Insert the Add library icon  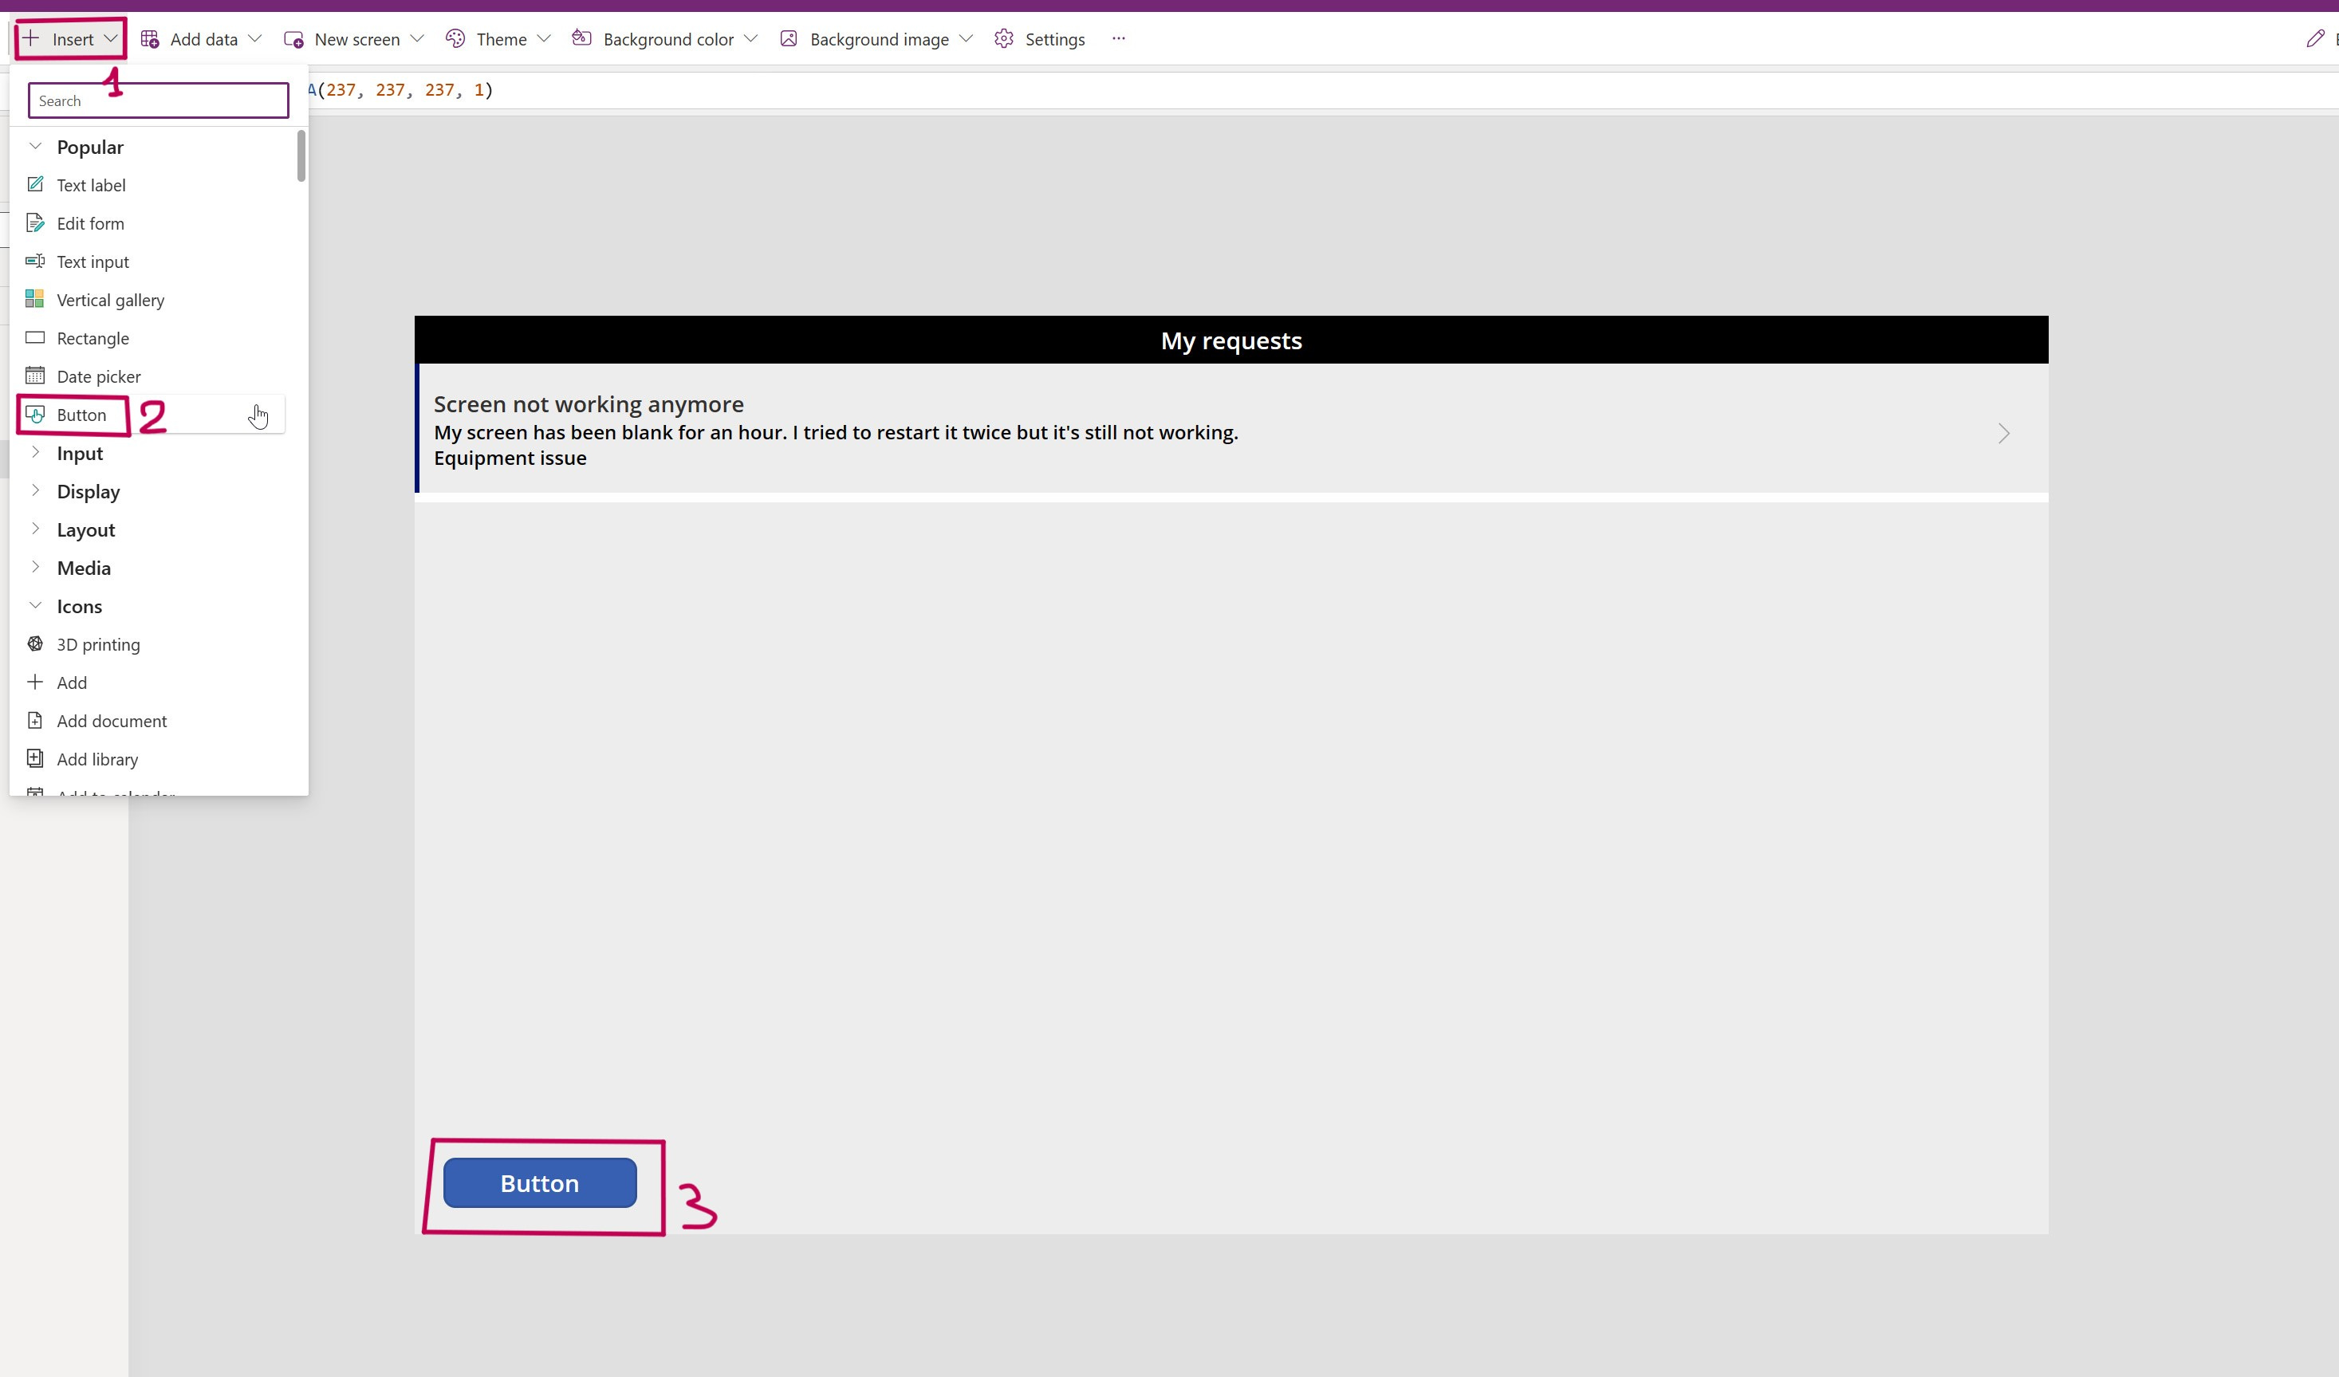96,759
